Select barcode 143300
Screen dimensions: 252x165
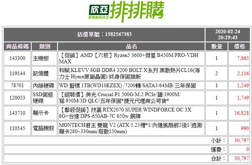[x=17, y=58]
